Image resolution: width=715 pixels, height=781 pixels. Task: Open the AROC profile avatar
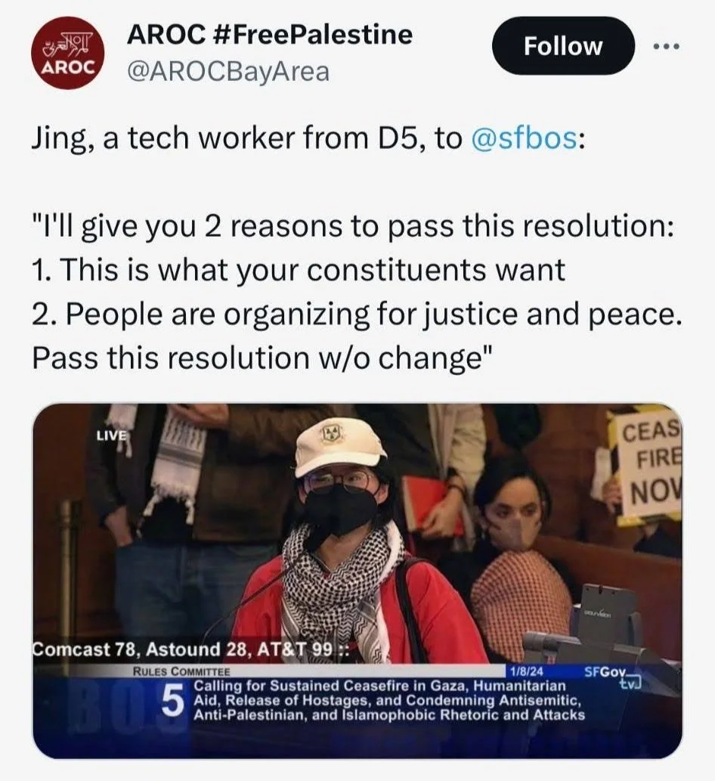pos(68,53)
